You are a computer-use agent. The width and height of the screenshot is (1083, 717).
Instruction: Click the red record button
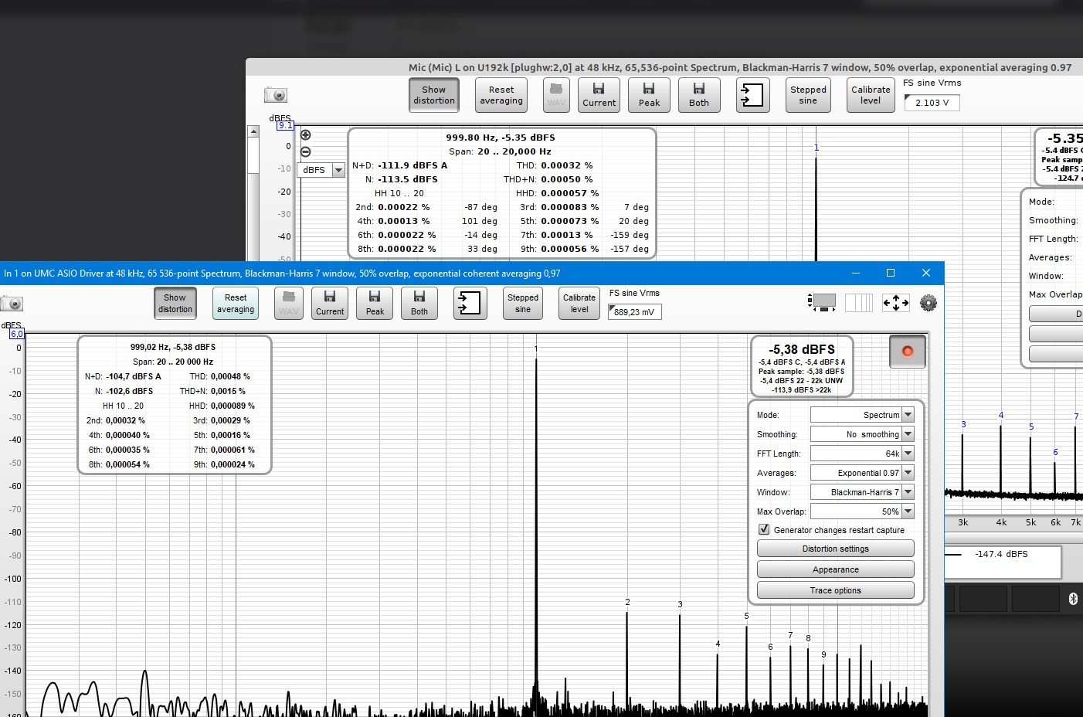(x=908, y=352)
